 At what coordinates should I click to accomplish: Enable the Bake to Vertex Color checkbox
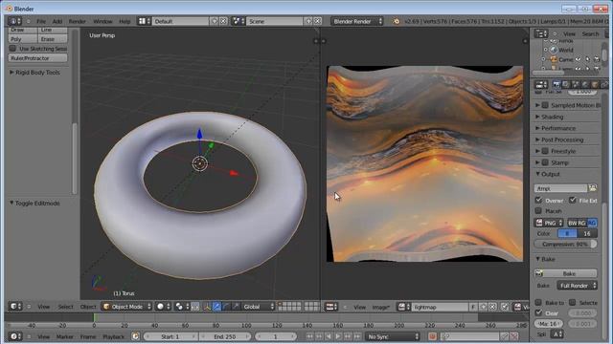click(538, 302)
